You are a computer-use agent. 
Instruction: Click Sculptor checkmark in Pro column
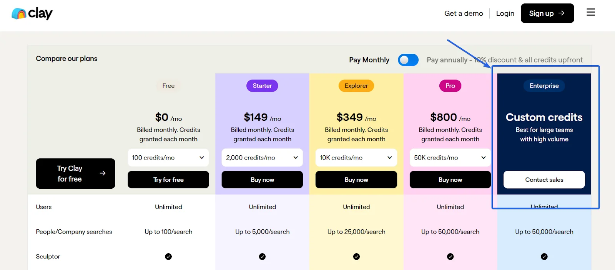(x=450, y=257)
